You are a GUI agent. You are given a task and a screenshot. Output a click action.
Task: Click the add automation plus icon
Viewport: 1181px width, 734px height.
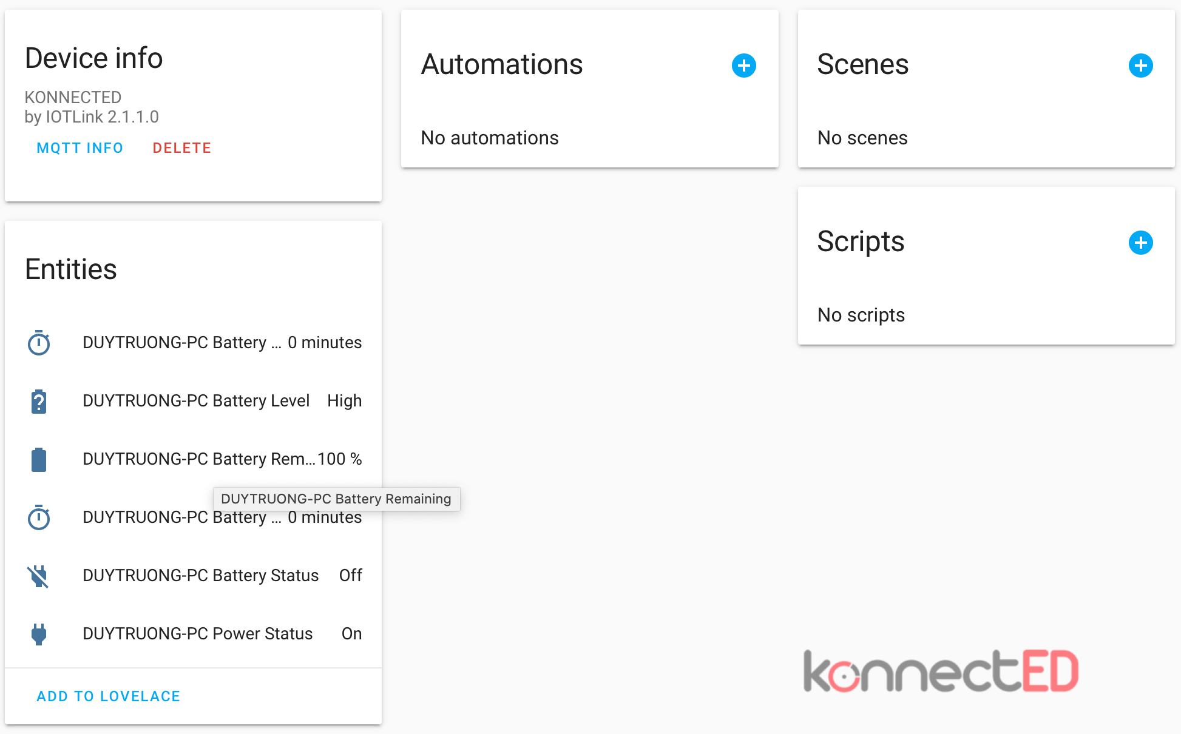pos(744,66)
